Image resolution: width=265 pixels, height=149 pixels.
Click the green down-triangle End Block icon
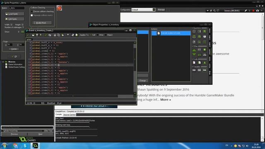(194, 55)
